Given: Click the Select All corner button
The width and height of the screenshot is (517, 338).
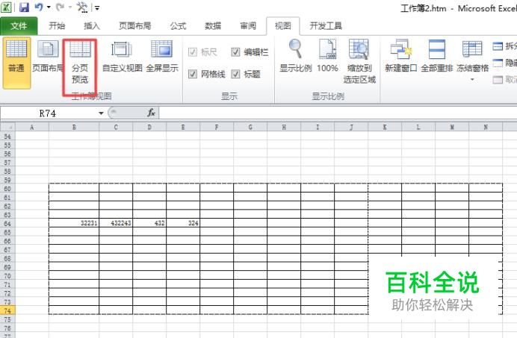Looking at the screenshot, I should pos(7,127).
